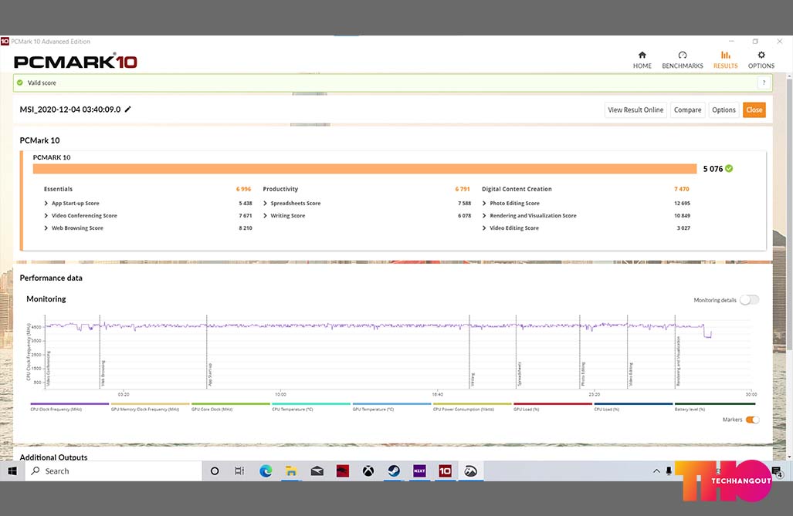The height and width of the screenshot is (516, 793).
Task: Click the Digital Content Creation score 7 470
Action: tap(682, 189)
